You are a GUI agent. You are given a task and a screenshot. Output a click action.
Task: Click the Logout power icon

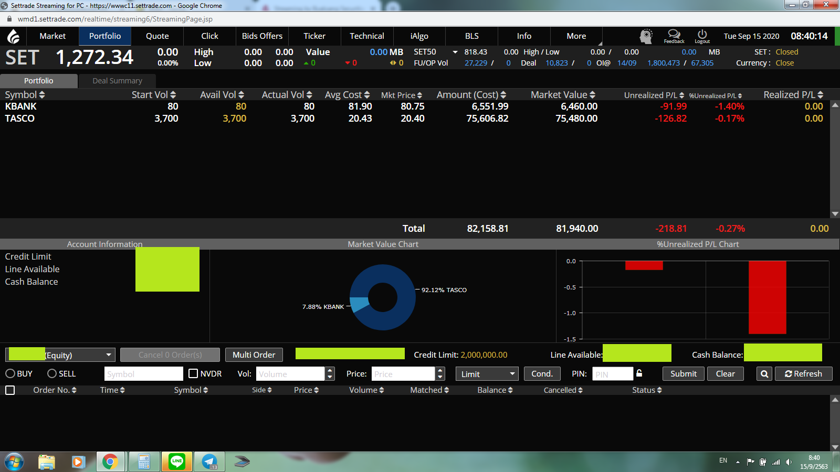coord(702,36)
